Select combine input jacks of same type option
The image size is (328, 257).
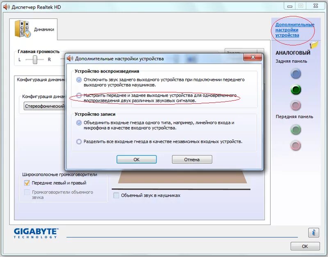79,123
